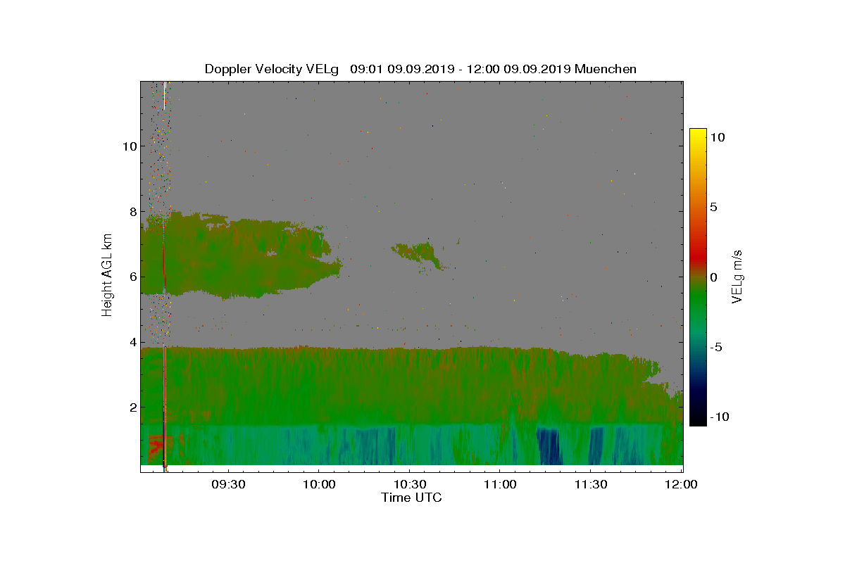
Task: Click the height tick label "6"
Action: point(132,277)
